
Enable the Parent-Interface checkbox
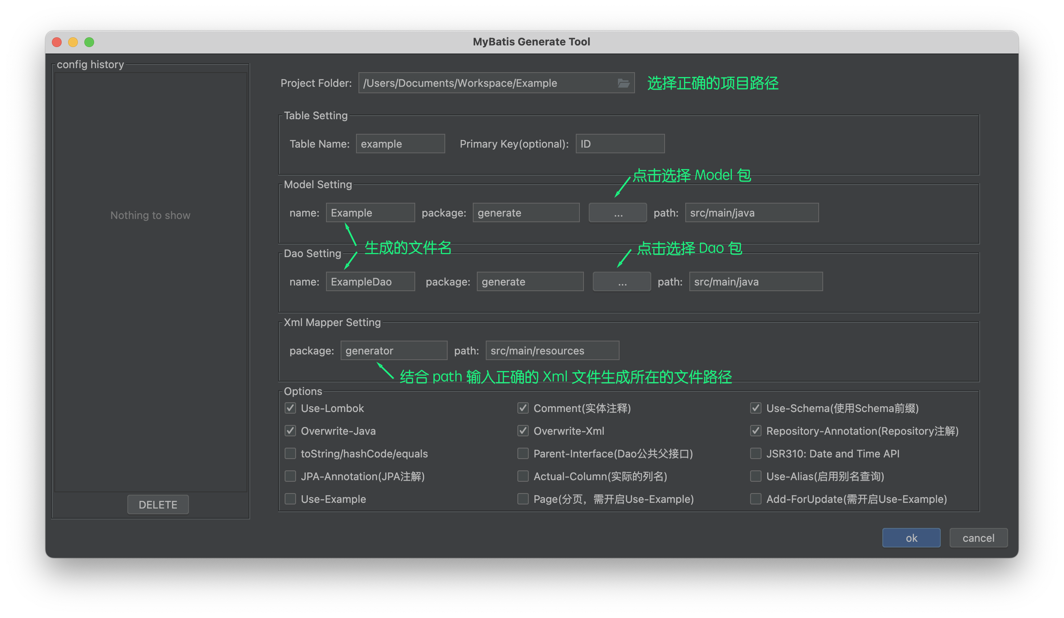pos(523,453)
